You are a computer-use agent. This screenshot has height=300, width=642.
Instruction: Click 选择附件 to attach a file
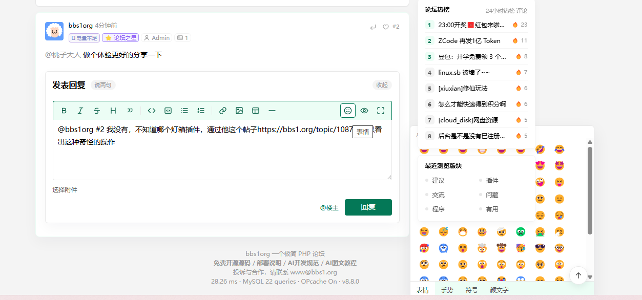65,190
